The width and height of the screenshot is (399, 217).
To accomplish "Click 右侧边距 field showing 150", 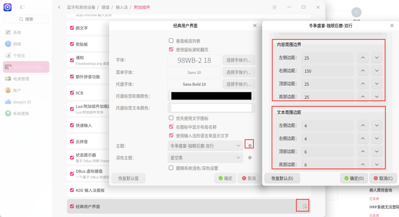I will [x=327, y=71].
